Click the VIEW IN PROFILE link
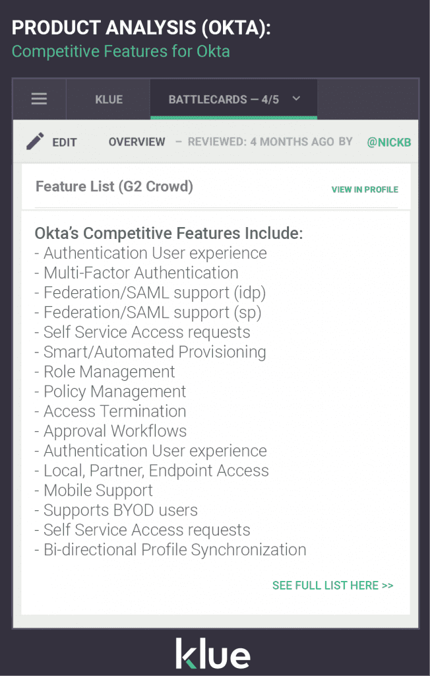 (365, 189)
